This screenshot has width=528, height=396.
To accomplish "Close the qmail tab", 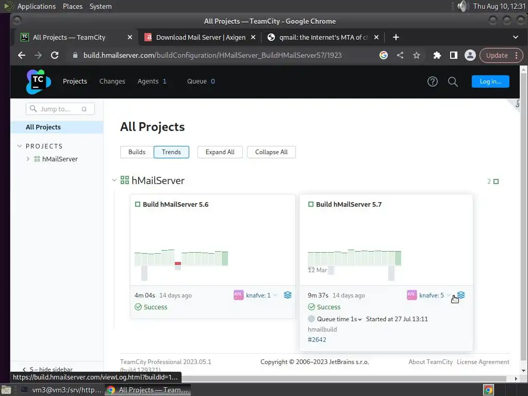I will pyautogui.click(x=376, y=37).
